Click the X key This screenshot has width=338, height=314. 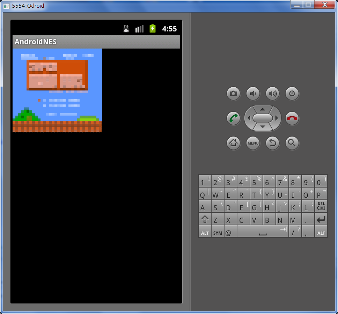[230, 219]
